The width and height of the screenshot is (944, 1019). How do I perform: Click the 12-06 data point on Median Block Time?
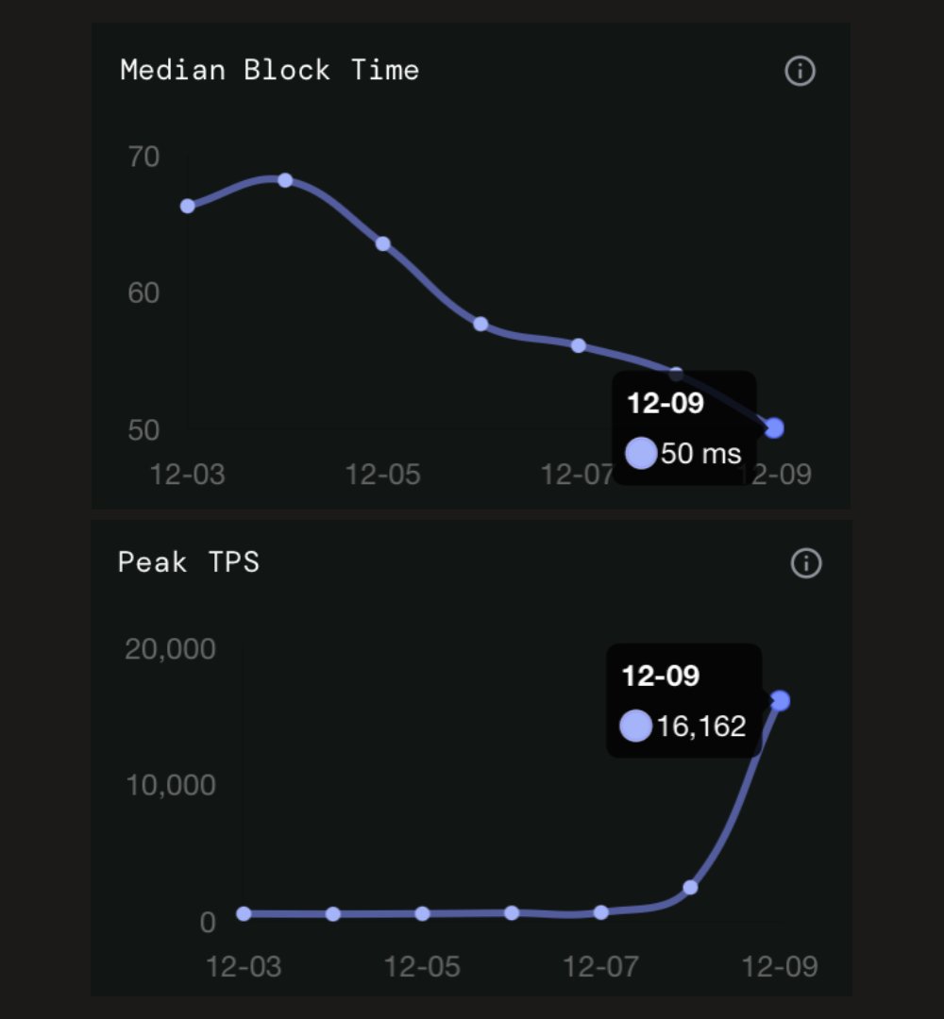[480, 324]
